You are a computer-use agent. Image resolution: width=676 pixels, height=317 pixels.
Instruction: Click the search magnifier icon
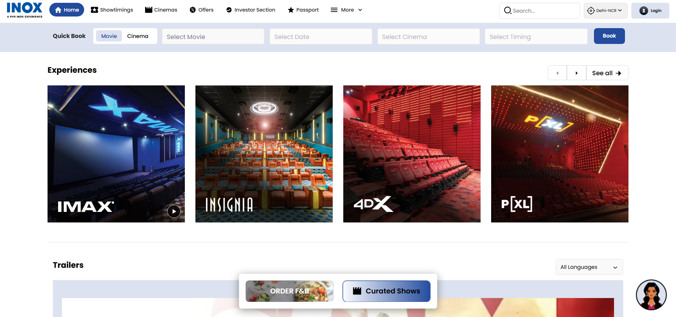tap(507, 11)
